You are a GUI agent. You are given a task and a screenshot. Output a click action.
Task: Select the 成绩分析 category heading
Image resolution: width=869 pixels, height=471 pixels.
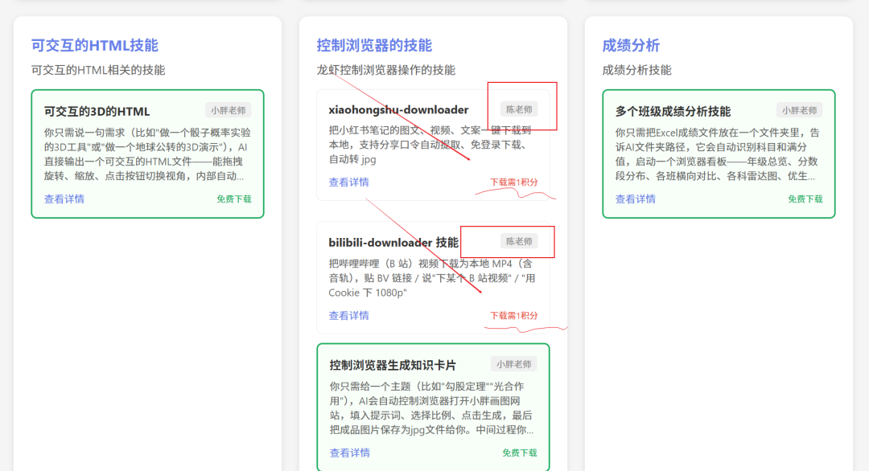631,45
